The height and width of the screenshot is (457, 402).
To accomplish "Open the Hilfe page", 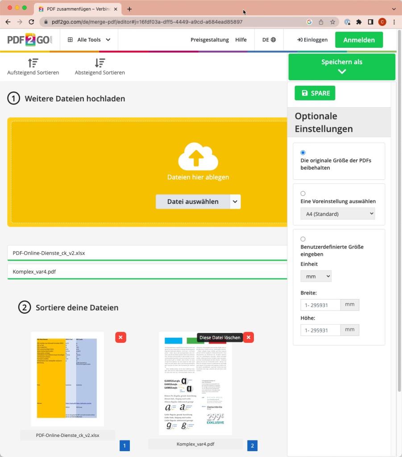I will coord(241,40).
